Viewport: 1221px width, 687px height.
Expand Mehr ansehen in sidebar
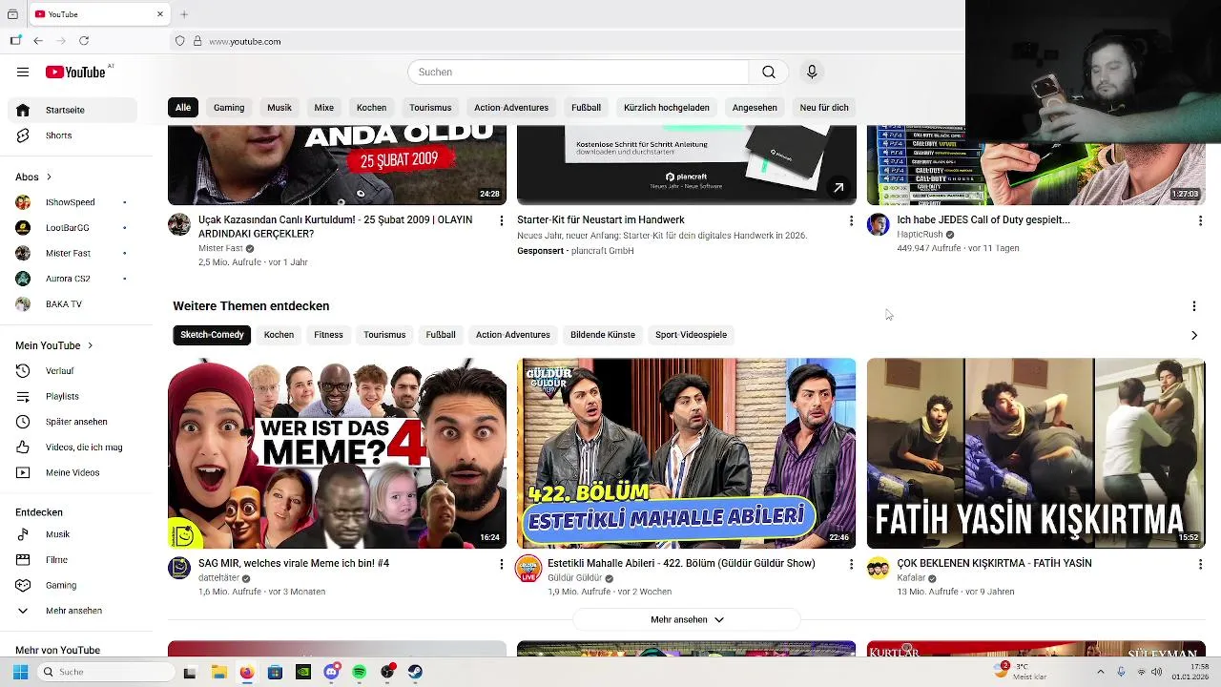tap(72, 611)
